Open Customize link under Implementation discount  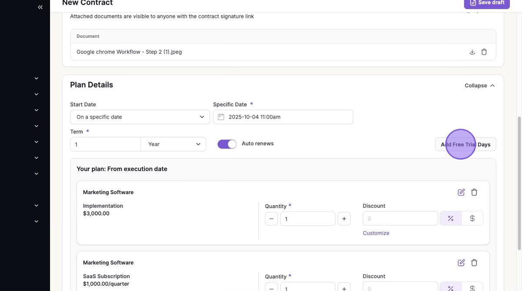376,233
